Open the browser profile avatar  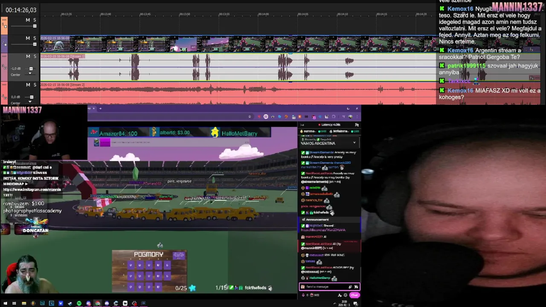(x=351, y=117)
